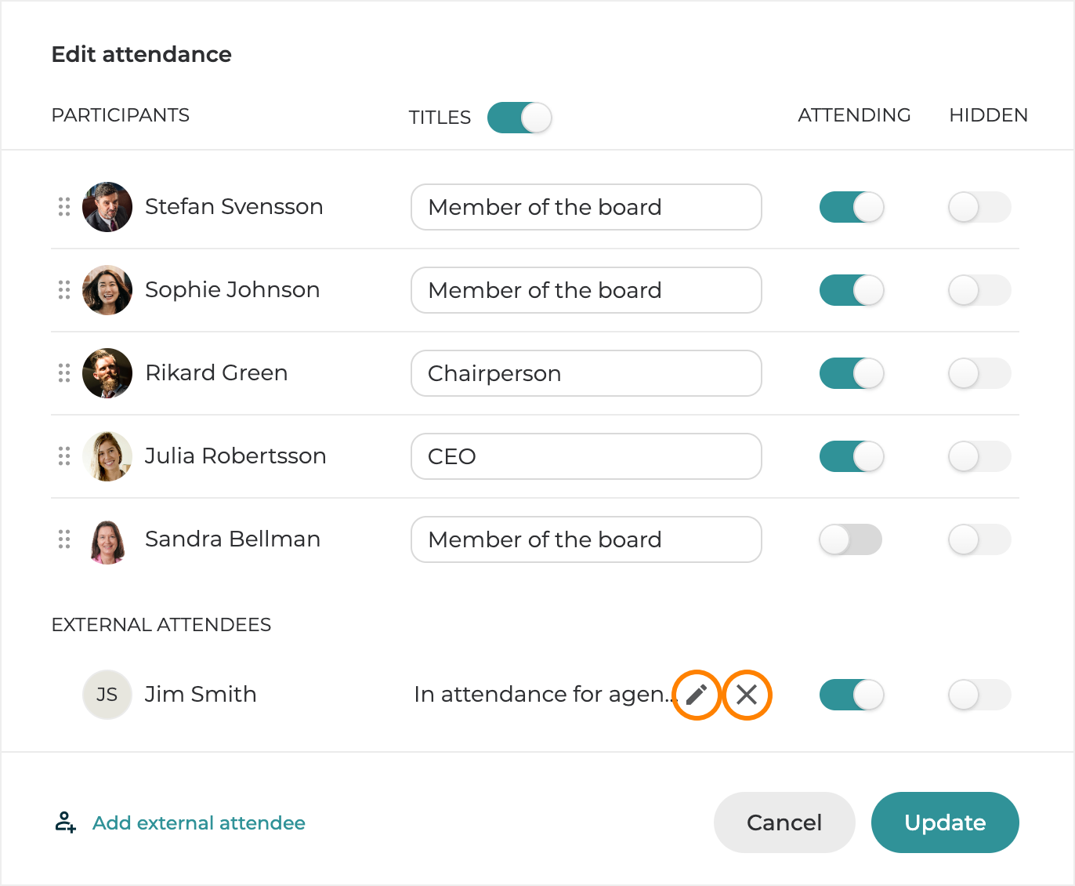Click the Update button
This screenshot has width=1075, height=886.
tap(945, 822)
